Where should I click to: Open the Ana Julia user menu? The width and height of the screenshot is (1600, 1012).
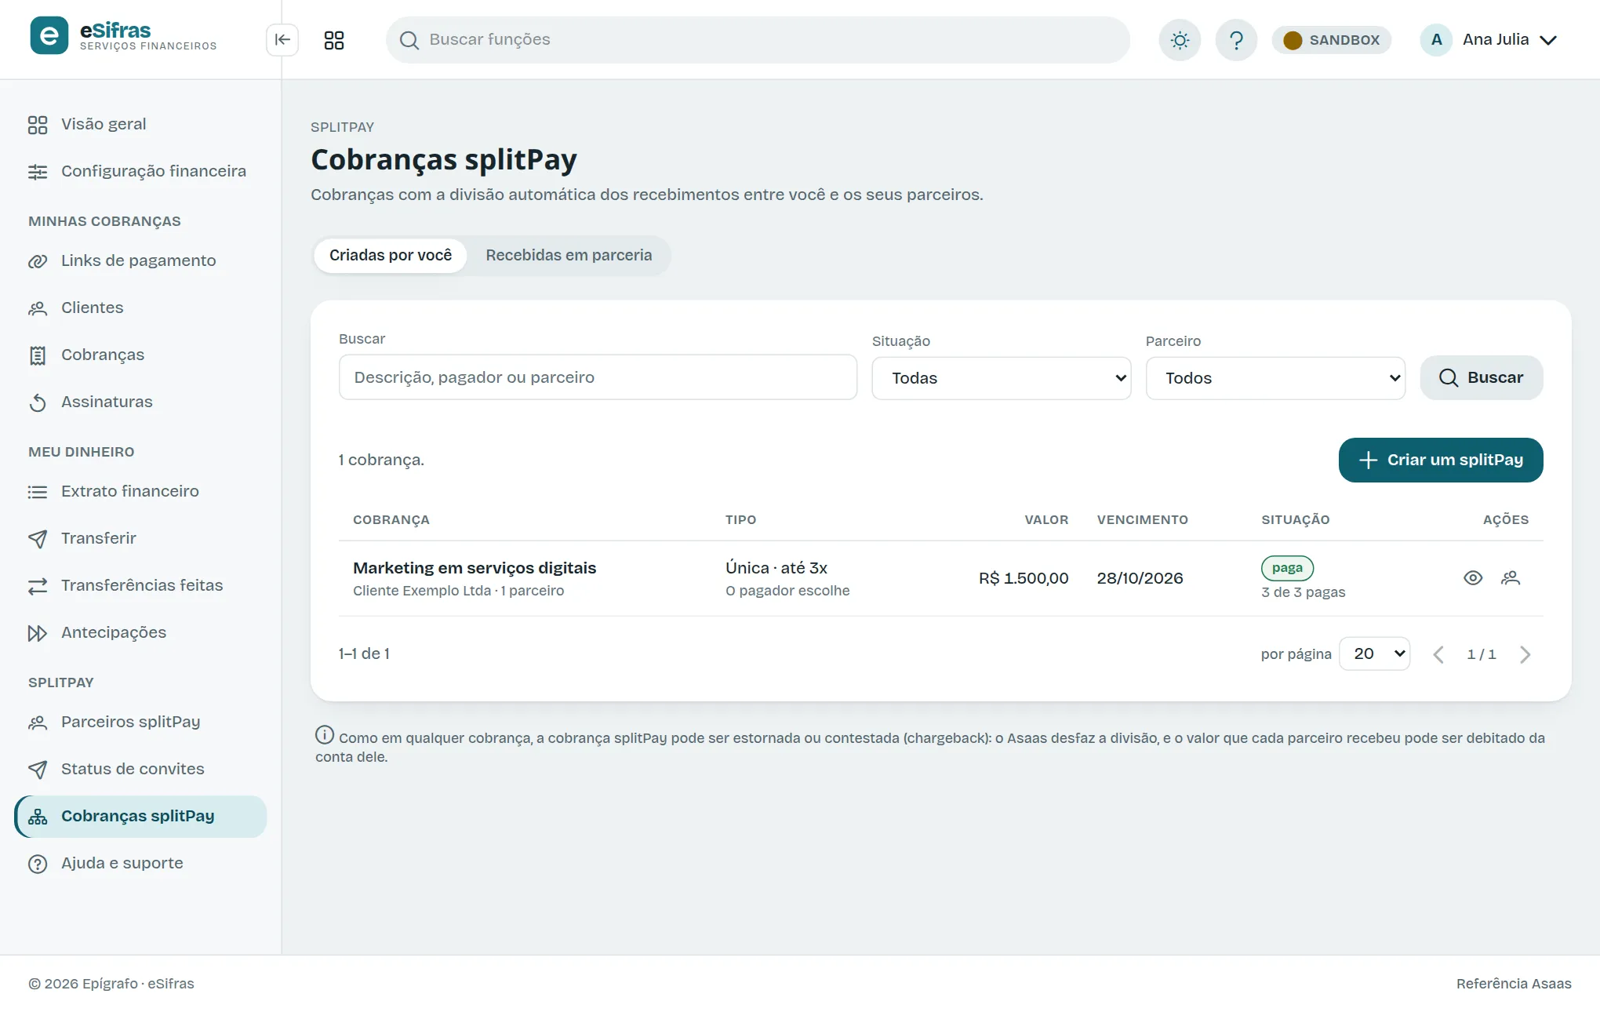(x=1490, y=40)
